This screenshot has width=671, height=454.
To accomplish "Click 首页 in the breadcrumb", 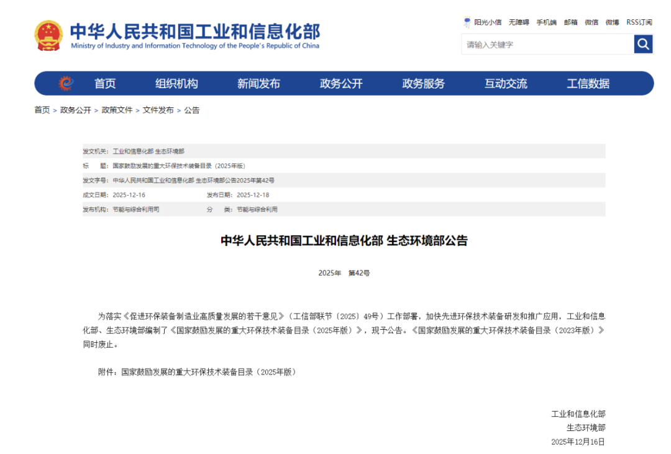I will click(42, 110).
